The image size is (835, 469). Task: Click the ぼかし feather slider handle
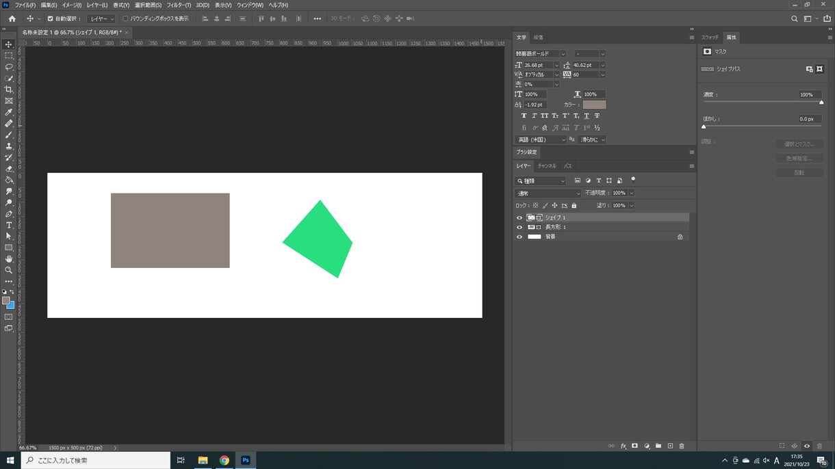coord(704,126)
